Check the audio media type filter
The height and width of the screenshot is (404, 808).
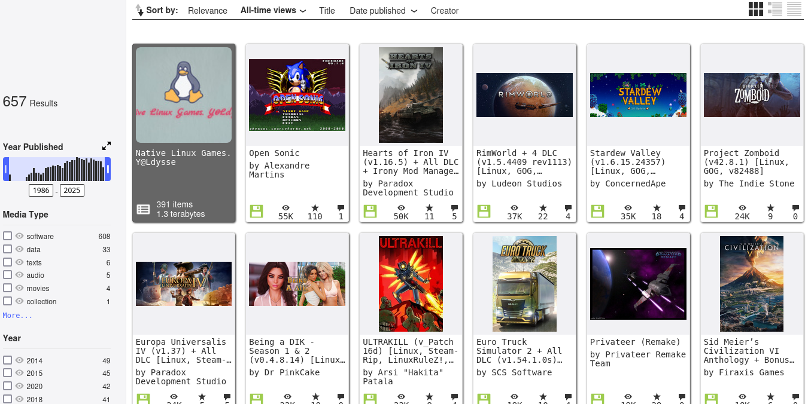[x=7, y=275]
